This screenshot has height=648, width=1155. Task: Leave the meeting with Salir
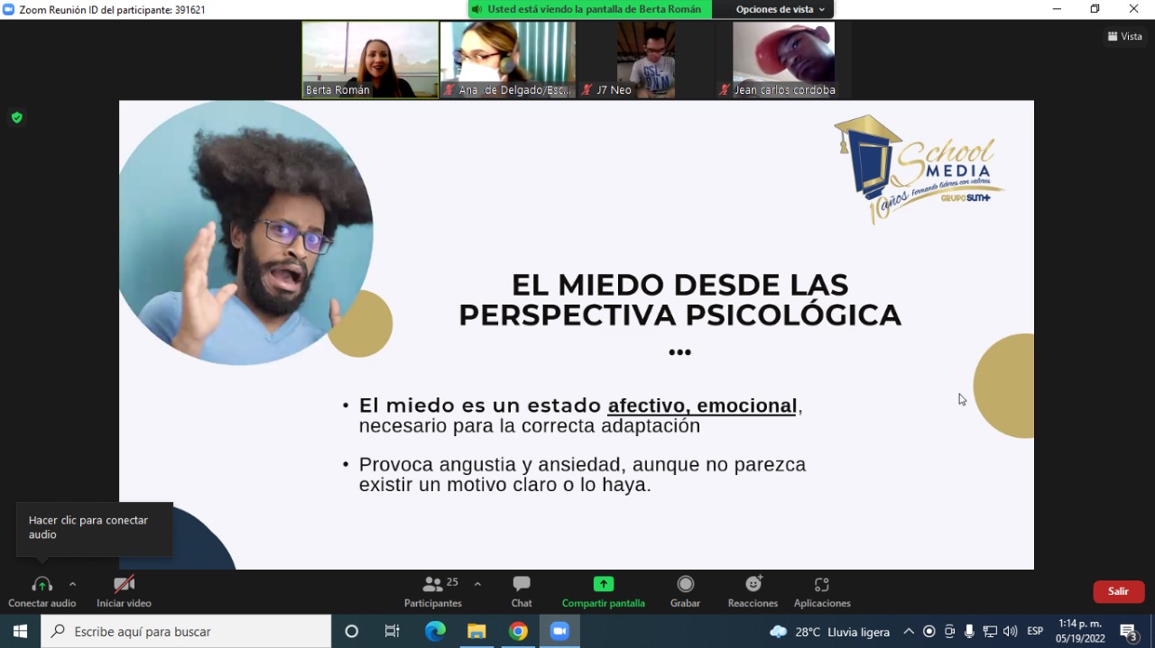click(1119, 591)
